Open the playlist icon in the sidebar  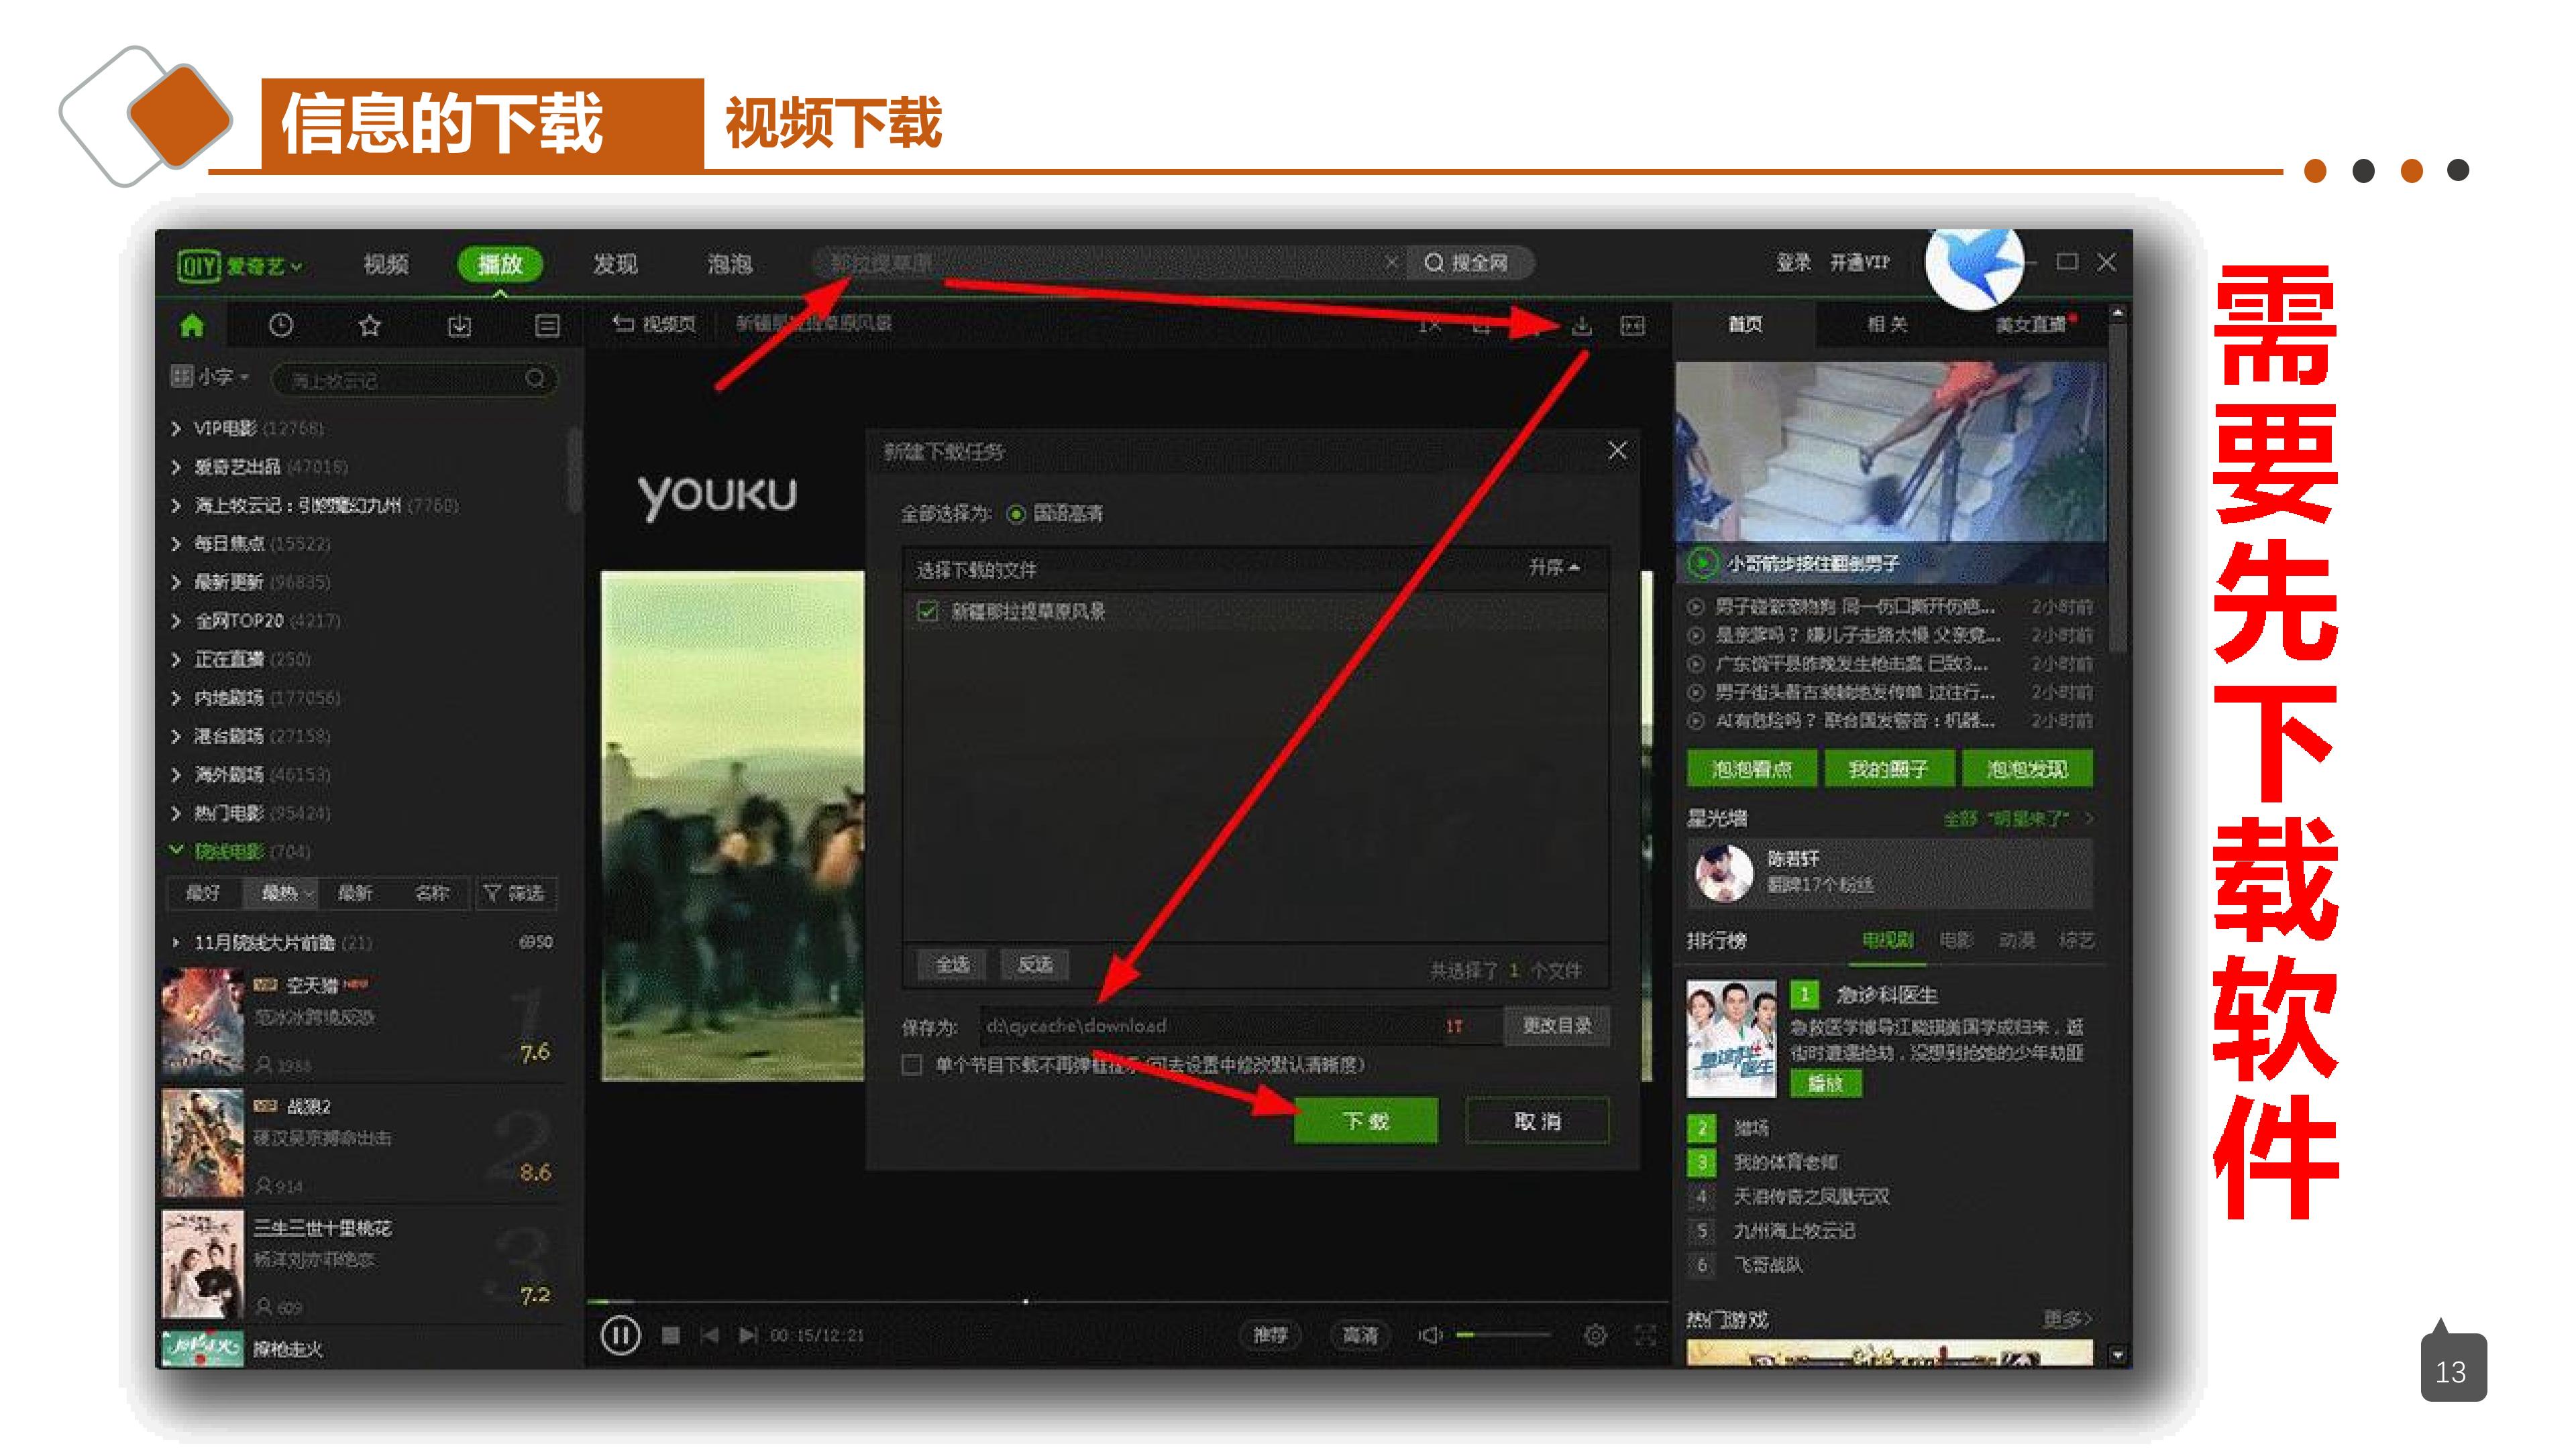pyautogui.click(x=547, y=326)
